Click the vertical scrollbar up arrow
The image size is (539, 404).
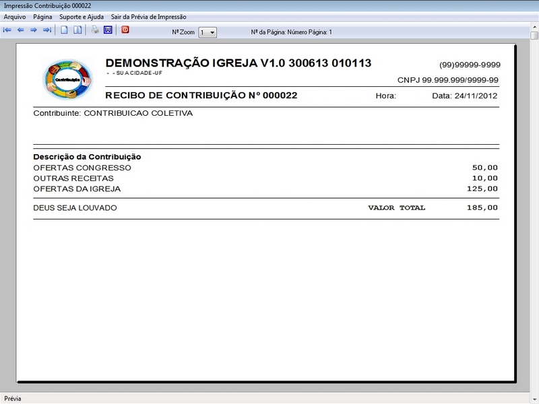pyautogui.click(x=534, y=26)
